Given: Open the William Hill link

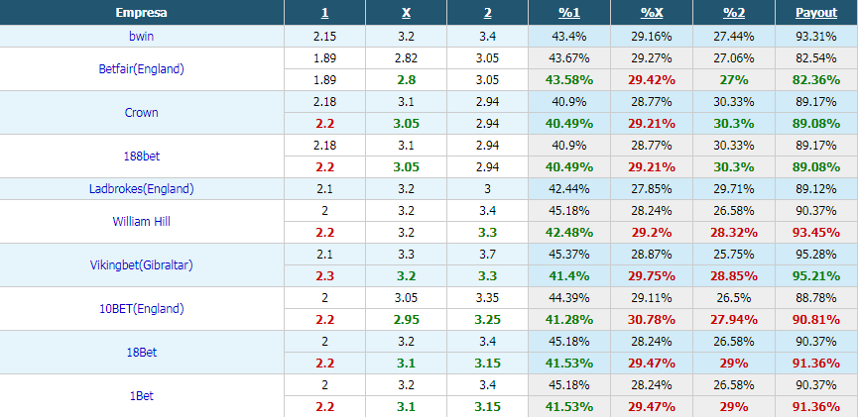Looking at the screenshot, I should tap(142, 222).
